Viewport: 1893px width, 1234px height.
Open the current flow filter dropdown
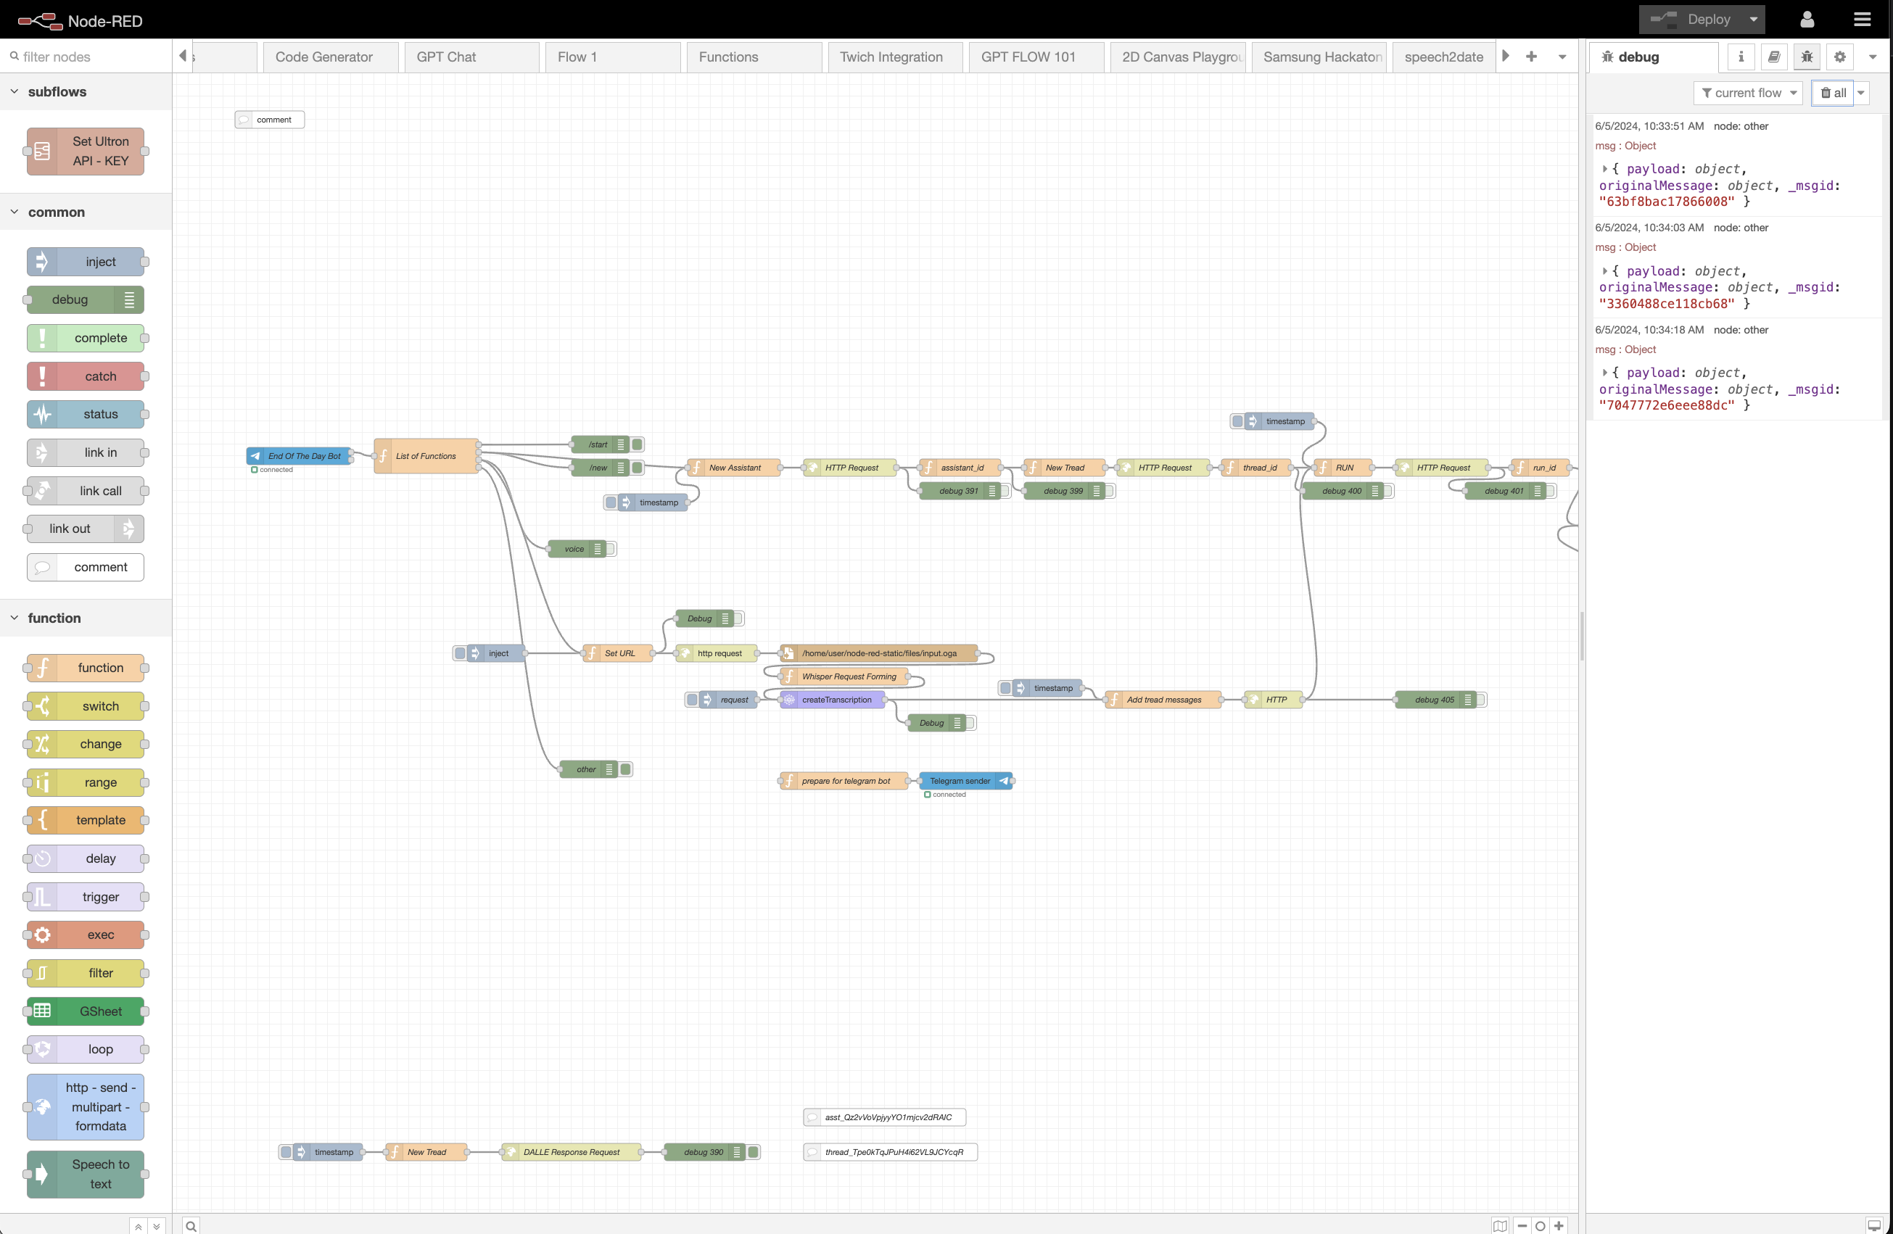[1747, 93]
